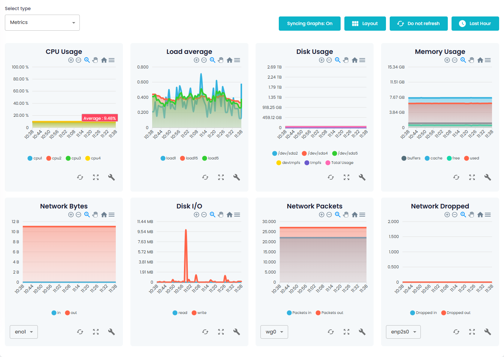
Task: Reset zoom with home icon on Network Bytes
Action: [104, 215]
